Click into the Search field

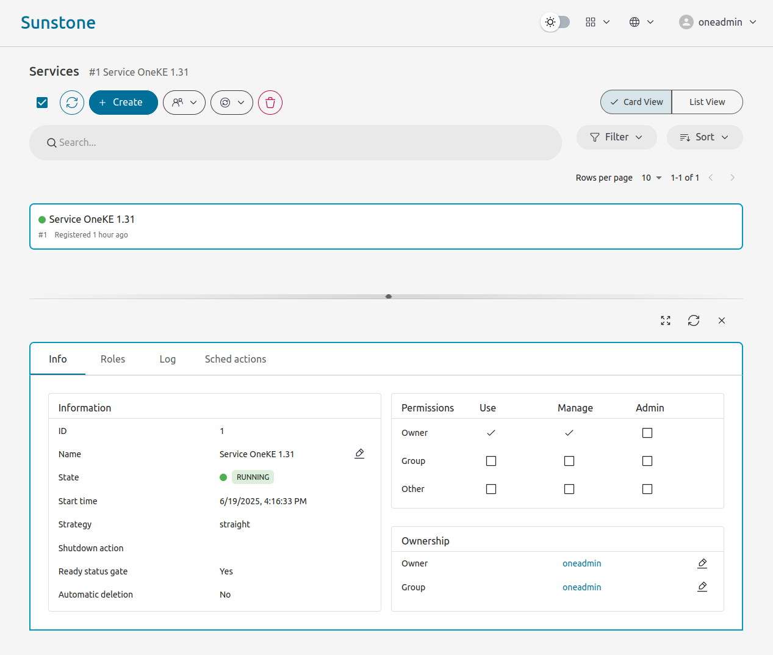295,143
